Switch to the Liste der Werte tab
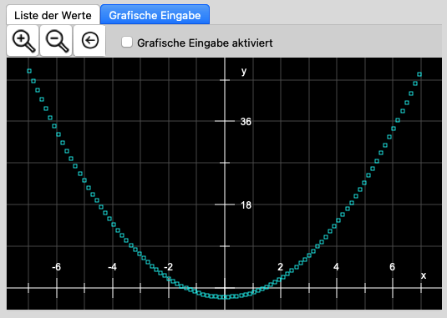This screenshot has width=447, height=318. (x=53, y=15)
